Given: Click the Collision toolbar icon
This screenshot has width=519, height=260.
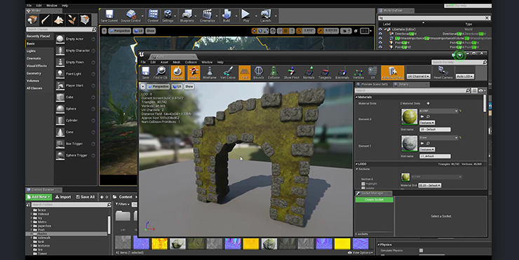Looking at the screenshot, I should [274, 73].
